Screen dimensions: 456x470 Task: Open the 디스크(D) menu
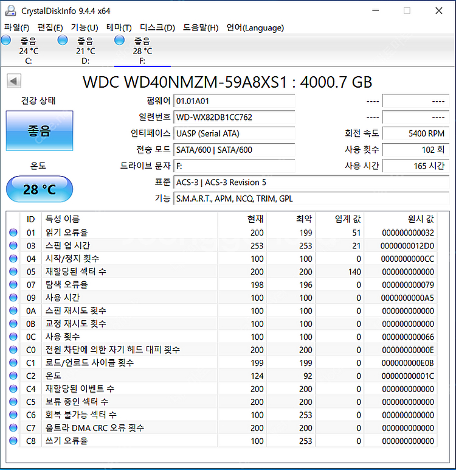[x=157, y=27]
